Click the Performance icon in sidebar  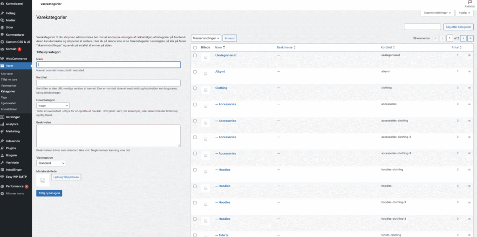tap(3, 186)
